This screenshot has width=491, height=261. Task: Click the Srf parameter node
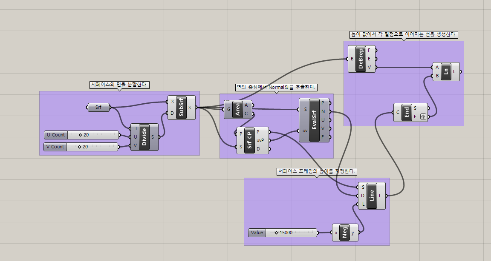(x=98, y=108)
